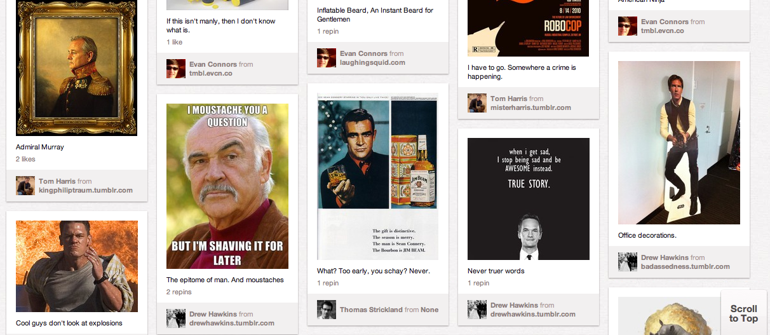770x335 pixels.
Task: Click Tom Harris avatar beside kingphiliptraum.tumblr.com
Action: point(25,186)
